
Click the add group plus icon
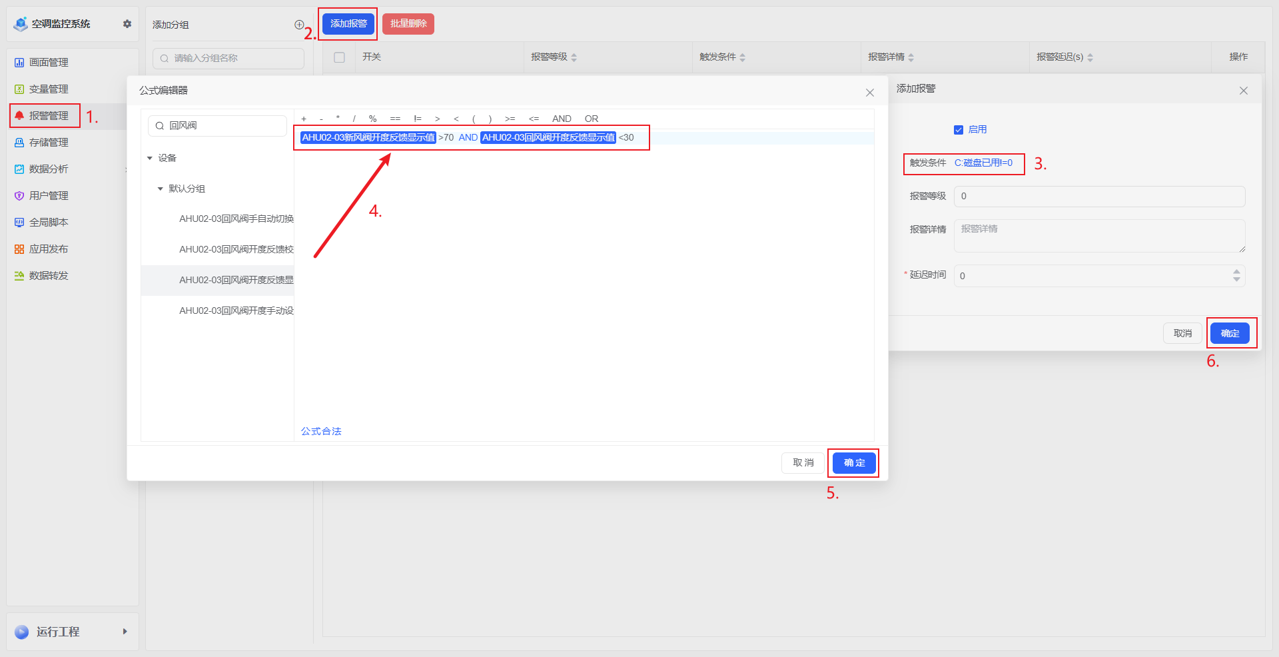(x=299, y=25)
